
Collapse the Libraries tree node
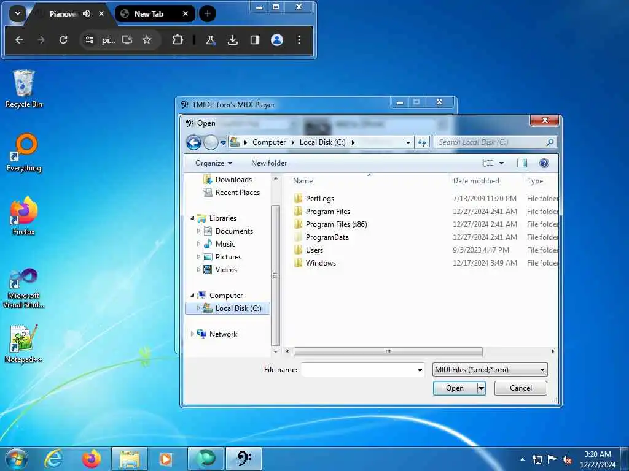[192, 218]
